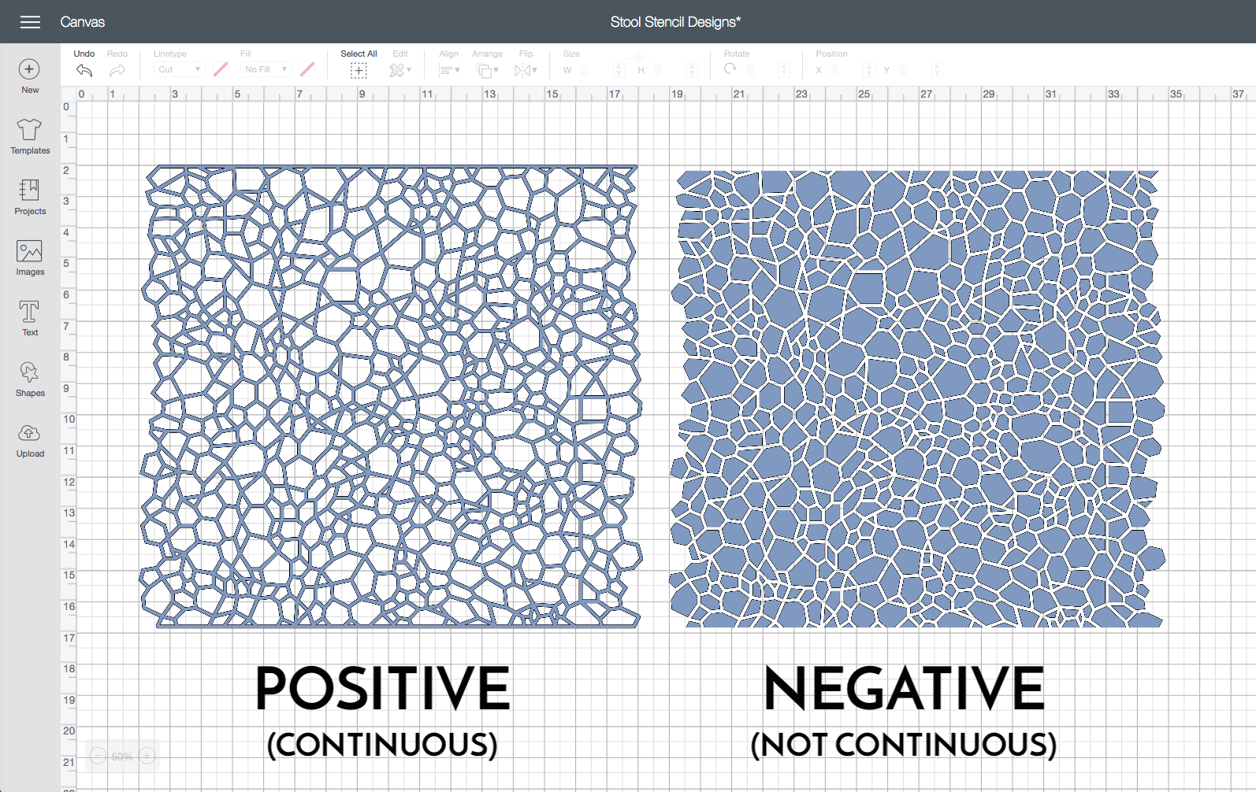Click the width stepper arrows
1256x792 pixels.
(x=619, y=70)
